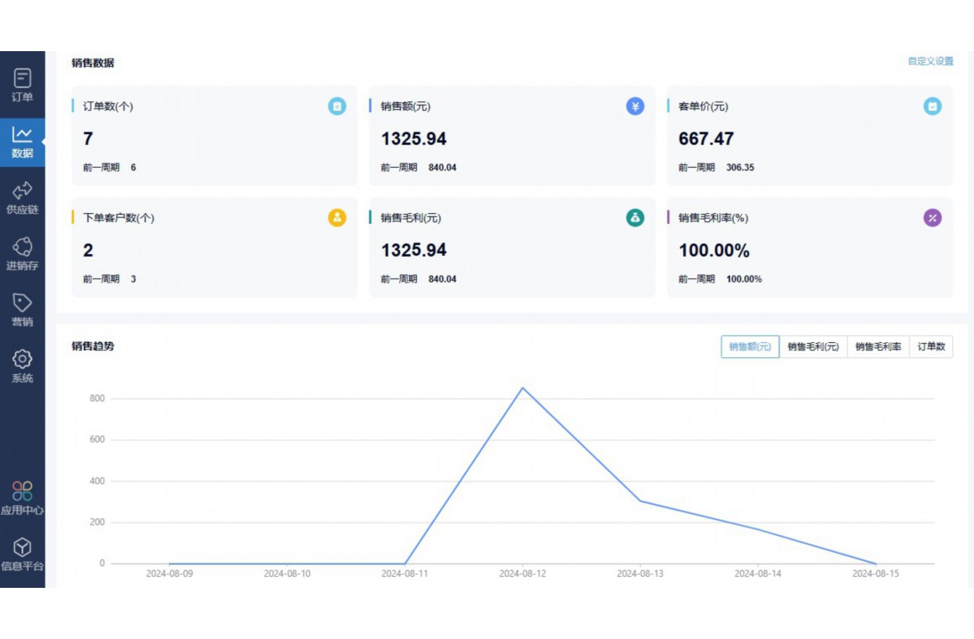The width and height of the screenshot is (974, 639).
Task: Launch the 应用中心 app center icon
Action: click(23, 491)
